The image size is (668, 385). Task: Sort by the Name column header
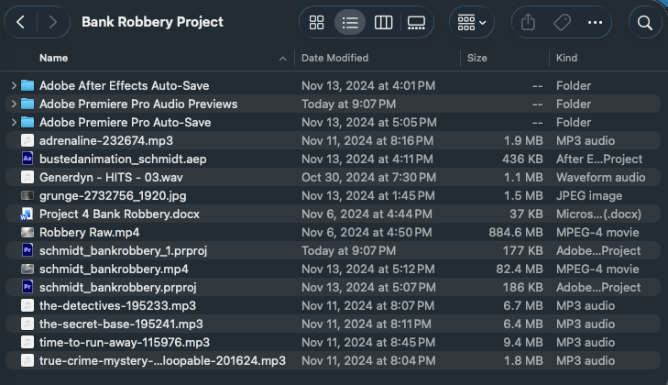tap(54, 58)
